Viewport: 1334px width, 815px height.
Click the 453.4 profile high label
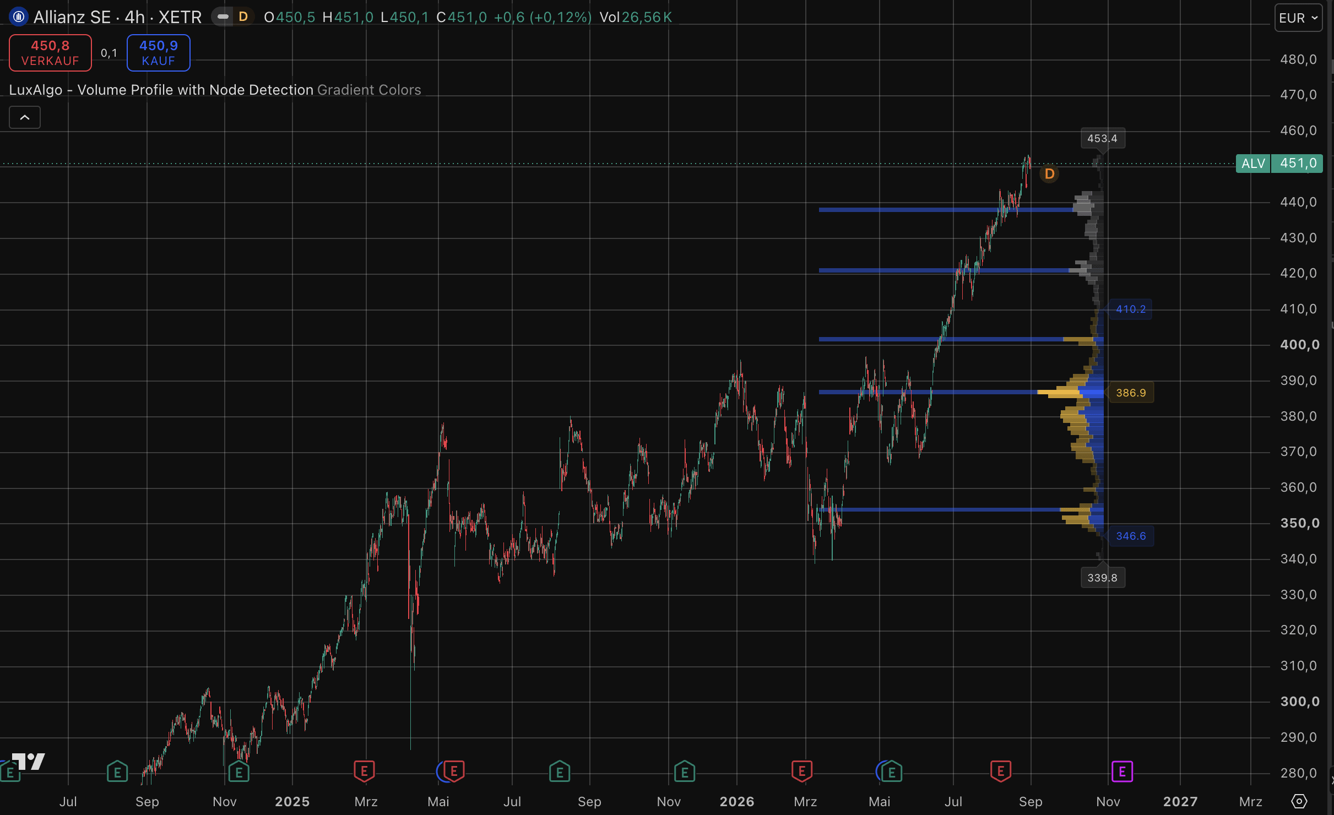click(x=1103, y=139)
